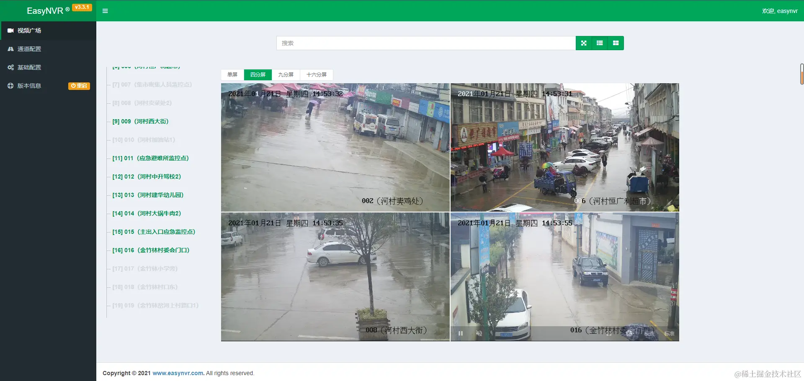The image size is (804, 381).
Task: Click the page vertical scrollbar thumb
Action: coord(802,74)
